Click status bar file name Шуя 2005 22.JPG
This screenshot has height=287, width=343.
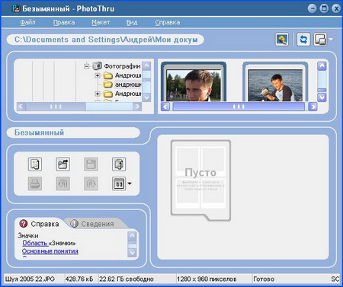pos(30,279)
